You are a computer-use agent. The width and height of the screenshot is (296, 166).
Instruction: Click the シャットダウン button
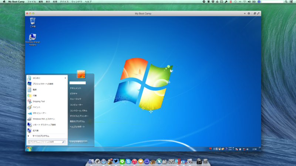pos(77,142)
